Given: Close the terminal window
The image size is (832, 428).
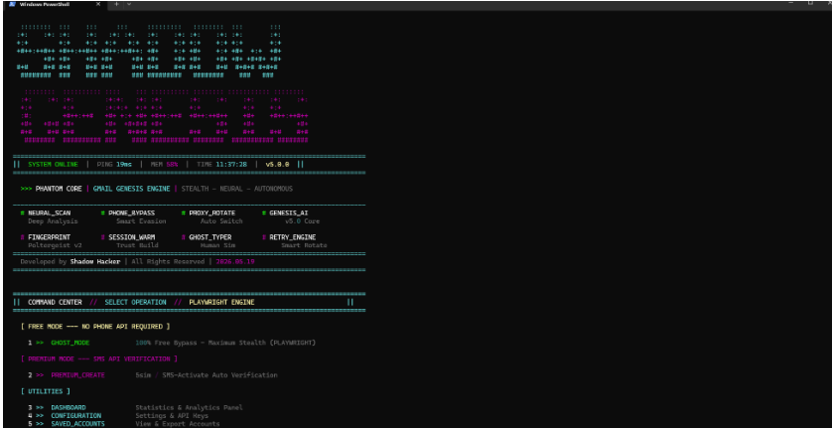Looking at the screenshot, I should 828,3.
